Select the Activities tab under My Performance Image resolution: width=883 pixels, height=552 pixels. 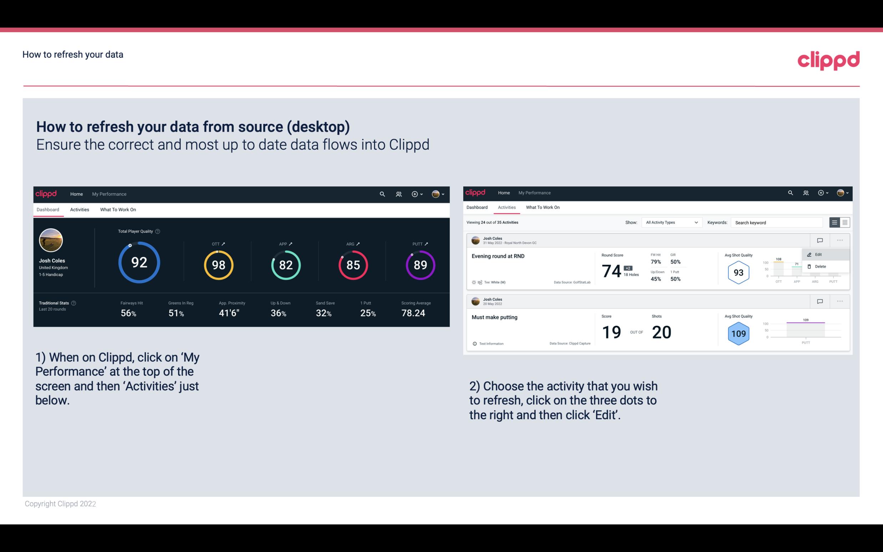pos(79,209)
